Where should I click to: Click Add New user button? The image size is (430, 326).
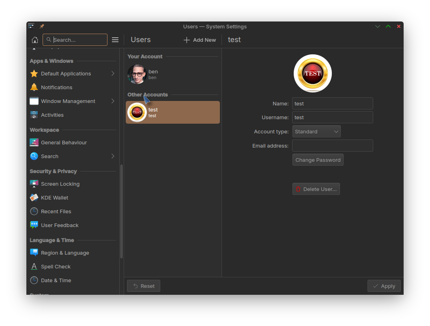pos(200,40)
